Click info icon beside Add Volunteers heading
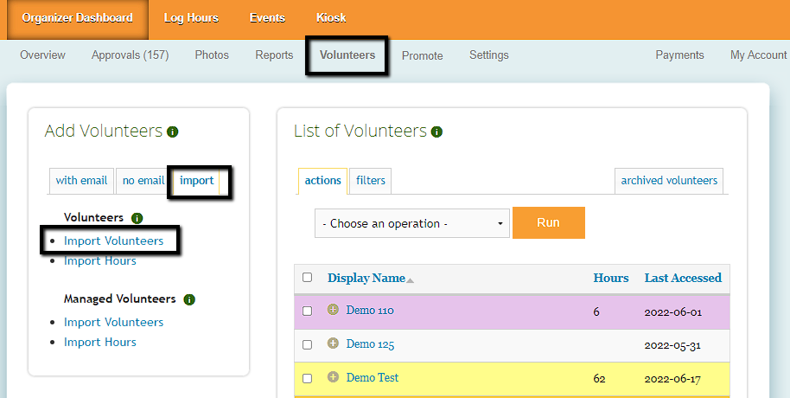 point(172,132)
